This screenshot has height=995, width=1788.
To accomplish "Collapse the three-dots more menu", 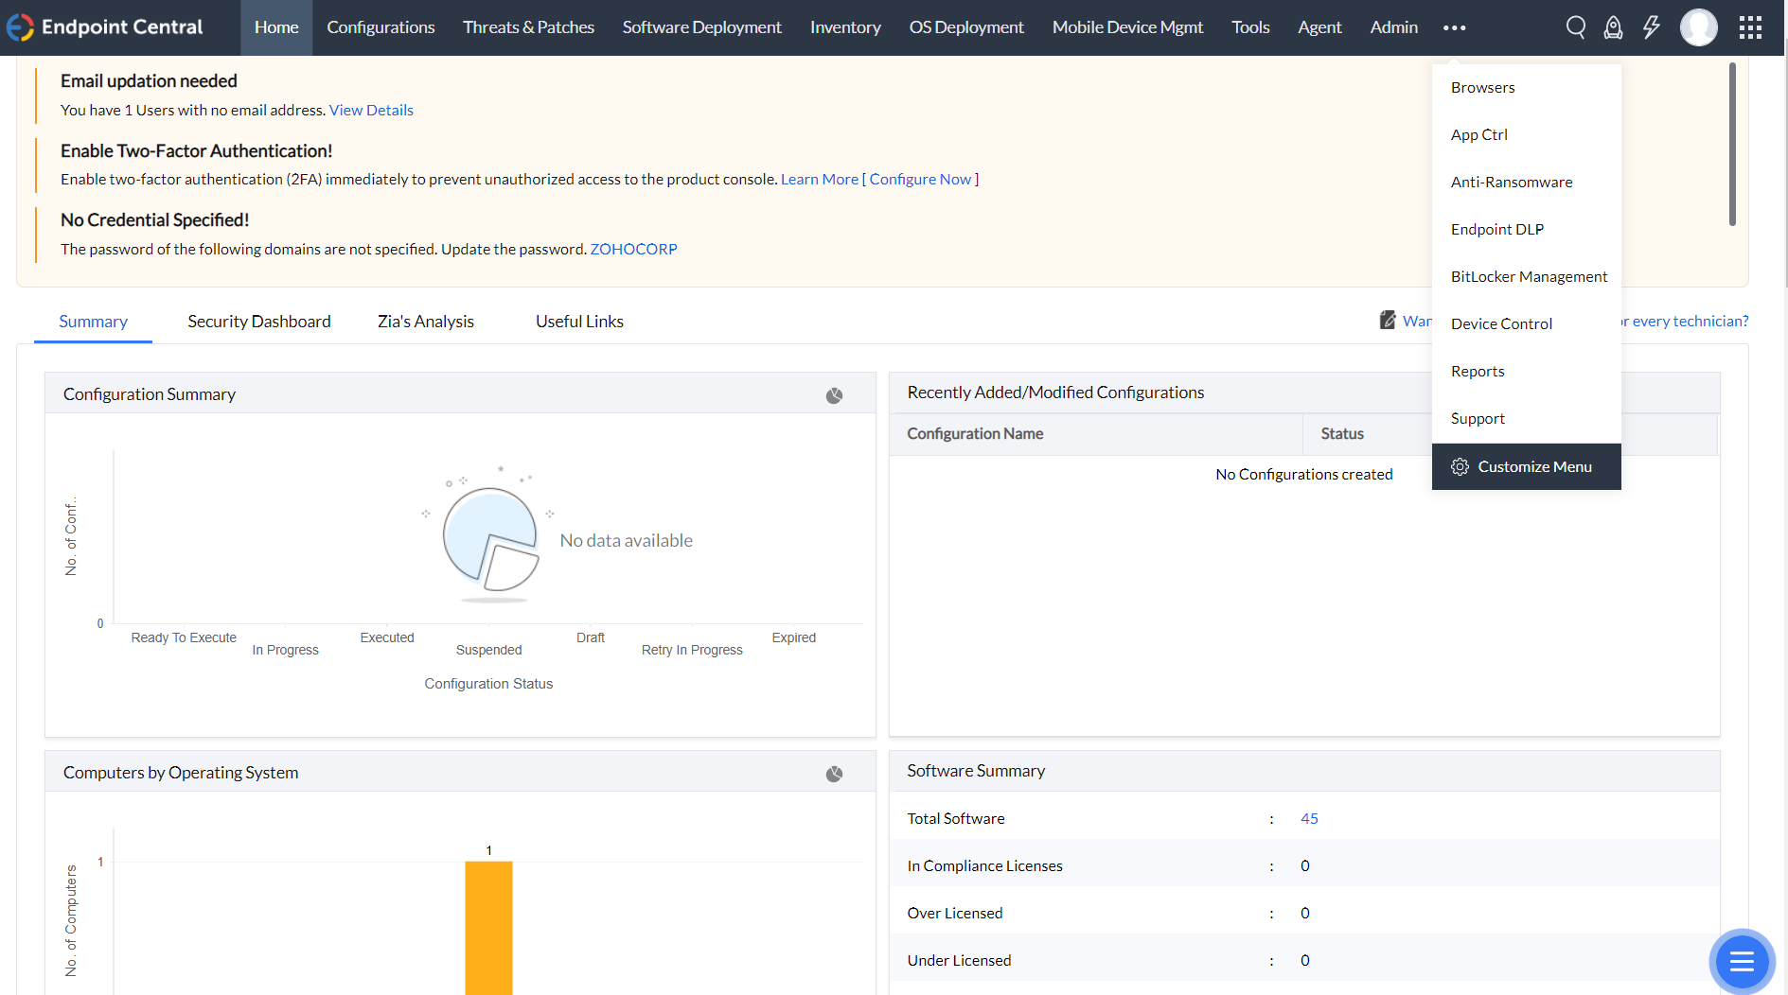I will 1454,27.
